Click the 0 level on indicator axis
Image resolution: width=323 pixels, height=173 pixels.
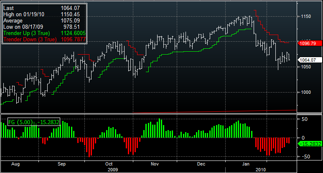303,138
